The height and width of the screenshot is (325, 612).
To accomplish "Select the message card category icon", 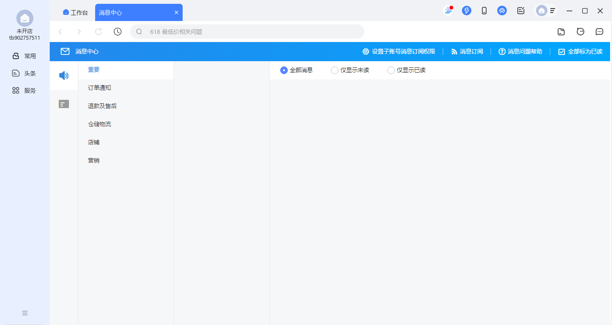I will click(64, 104).
